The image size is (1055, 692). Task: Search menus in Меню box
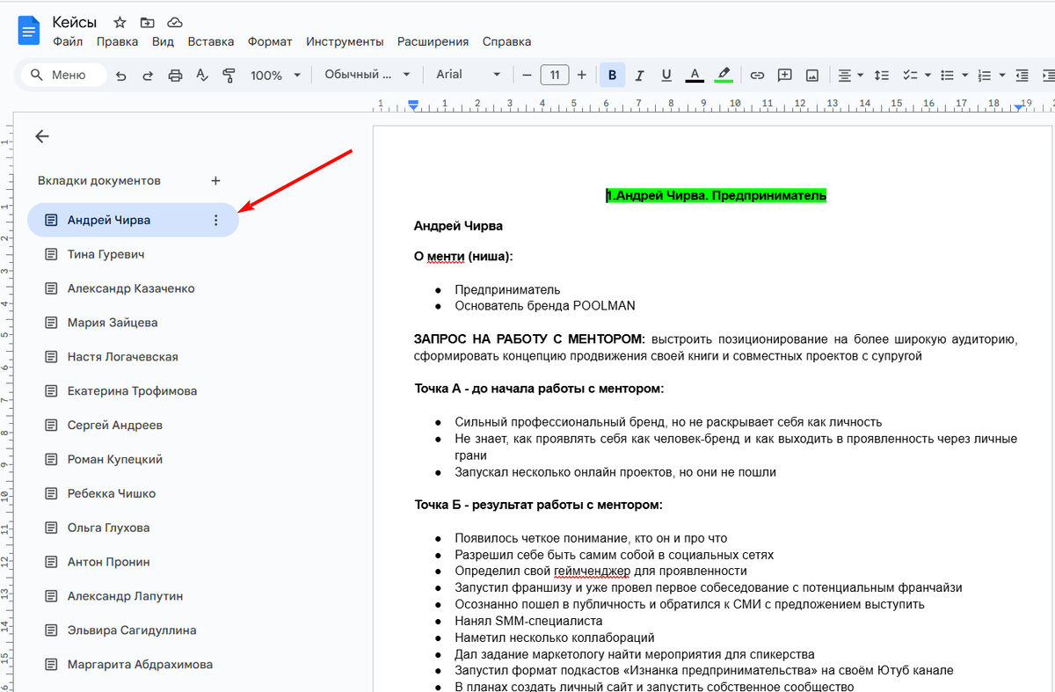(x=64, y=75)
